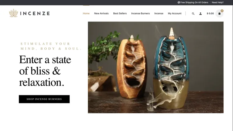Click Free Shipping On All Orders text
Viewport: 233px width, 131px height.
[194, 2]
